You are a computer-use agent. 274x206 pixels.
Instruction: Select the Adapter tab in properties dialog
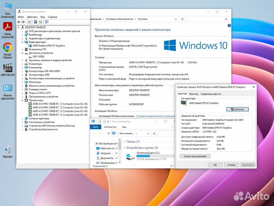182,93
